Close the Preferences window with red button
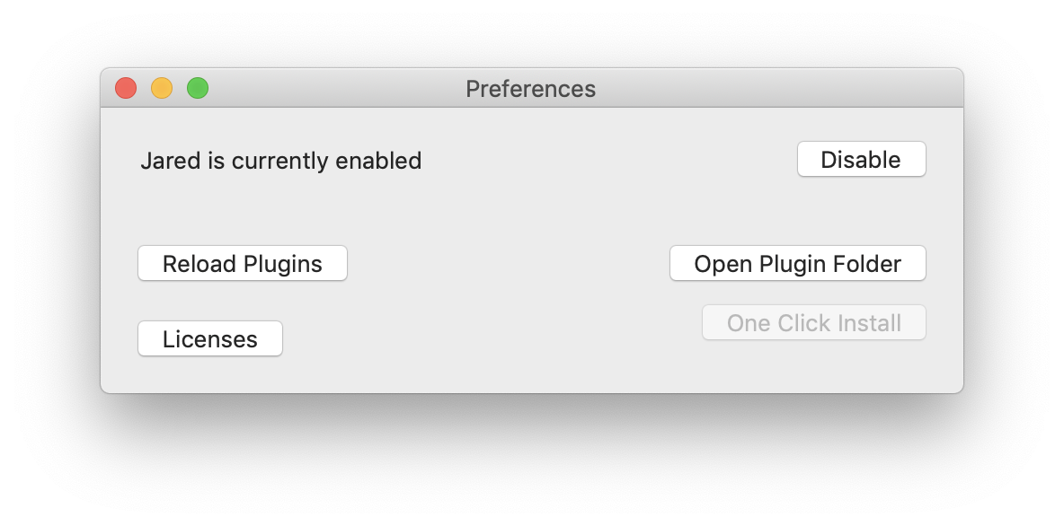This screenshot has width=1064, height=526. (x=126, y=88)
